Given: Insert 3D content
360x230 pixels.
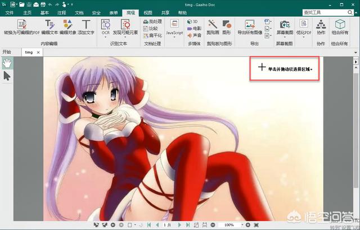Looking at the screenshot, I should coord(192,21).
